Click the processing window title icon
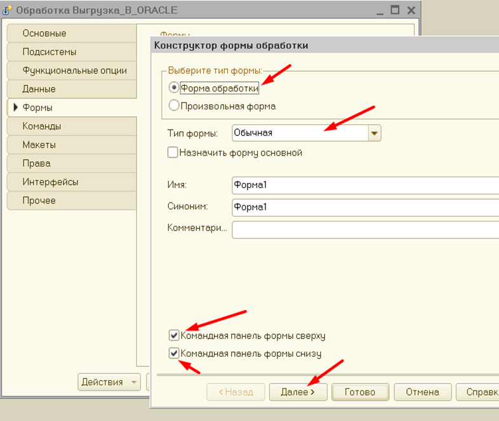 click(8, 10)
